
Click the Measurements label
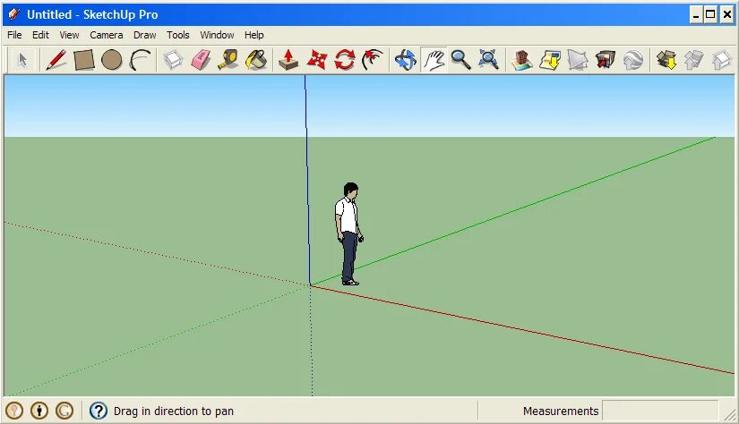point(561,411)
